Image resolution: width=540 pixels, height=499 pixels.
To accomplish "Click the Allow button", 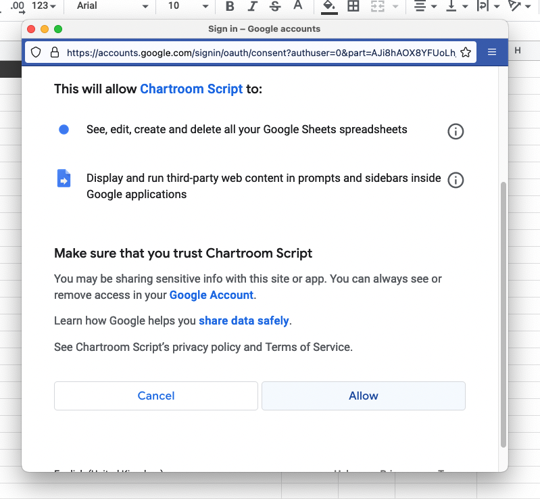I will pos(363,396).
